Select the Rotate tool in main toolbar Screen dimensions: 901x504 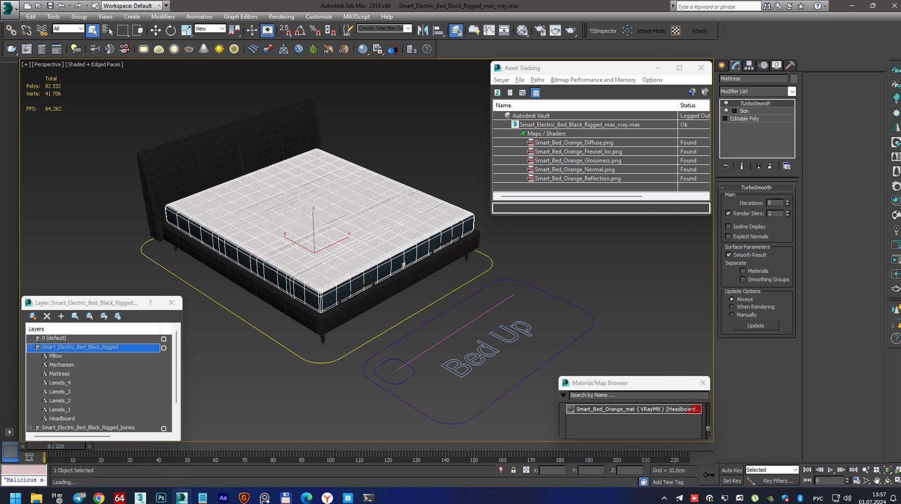coord(171,30)
